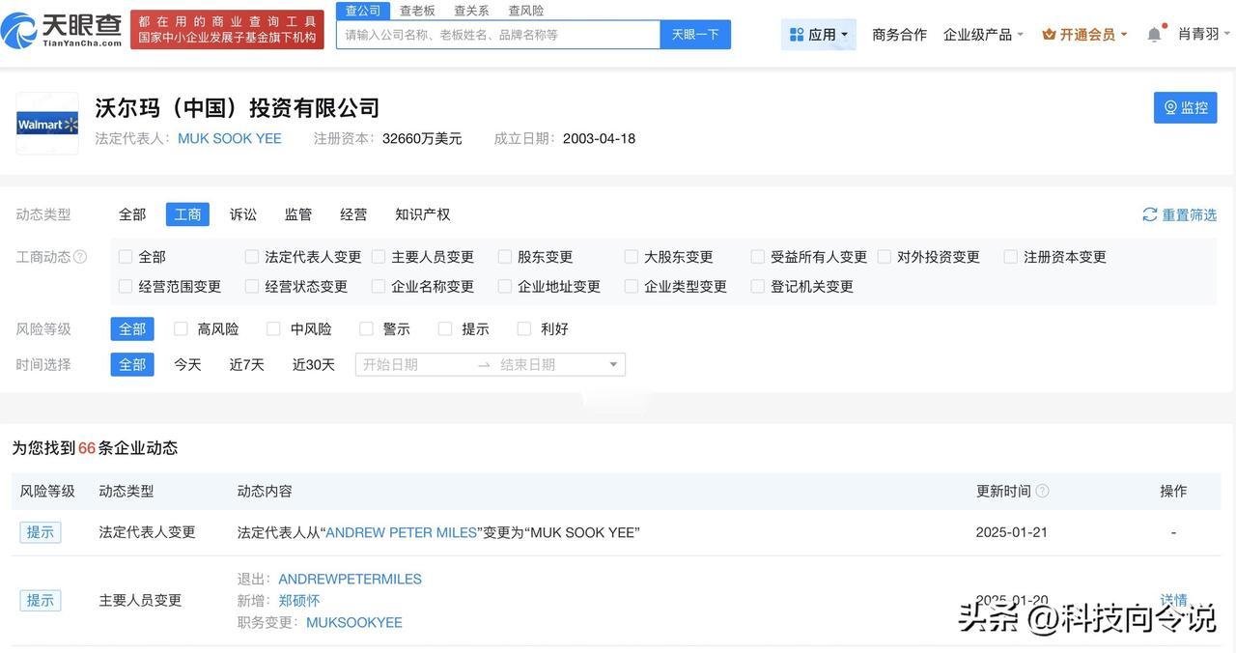The height and width of the screenshot is (653, 1236).
Task: Select the 监管 dynamic type
Action: [x=298, y=214]
